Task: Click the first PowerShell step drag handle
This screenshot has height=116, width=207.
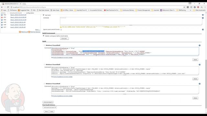Action: pyautogui.click(x=44, y=45)
